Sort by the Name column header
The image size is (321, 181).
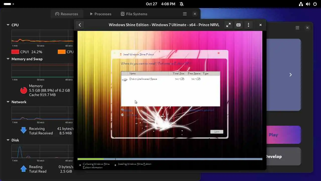148,73
